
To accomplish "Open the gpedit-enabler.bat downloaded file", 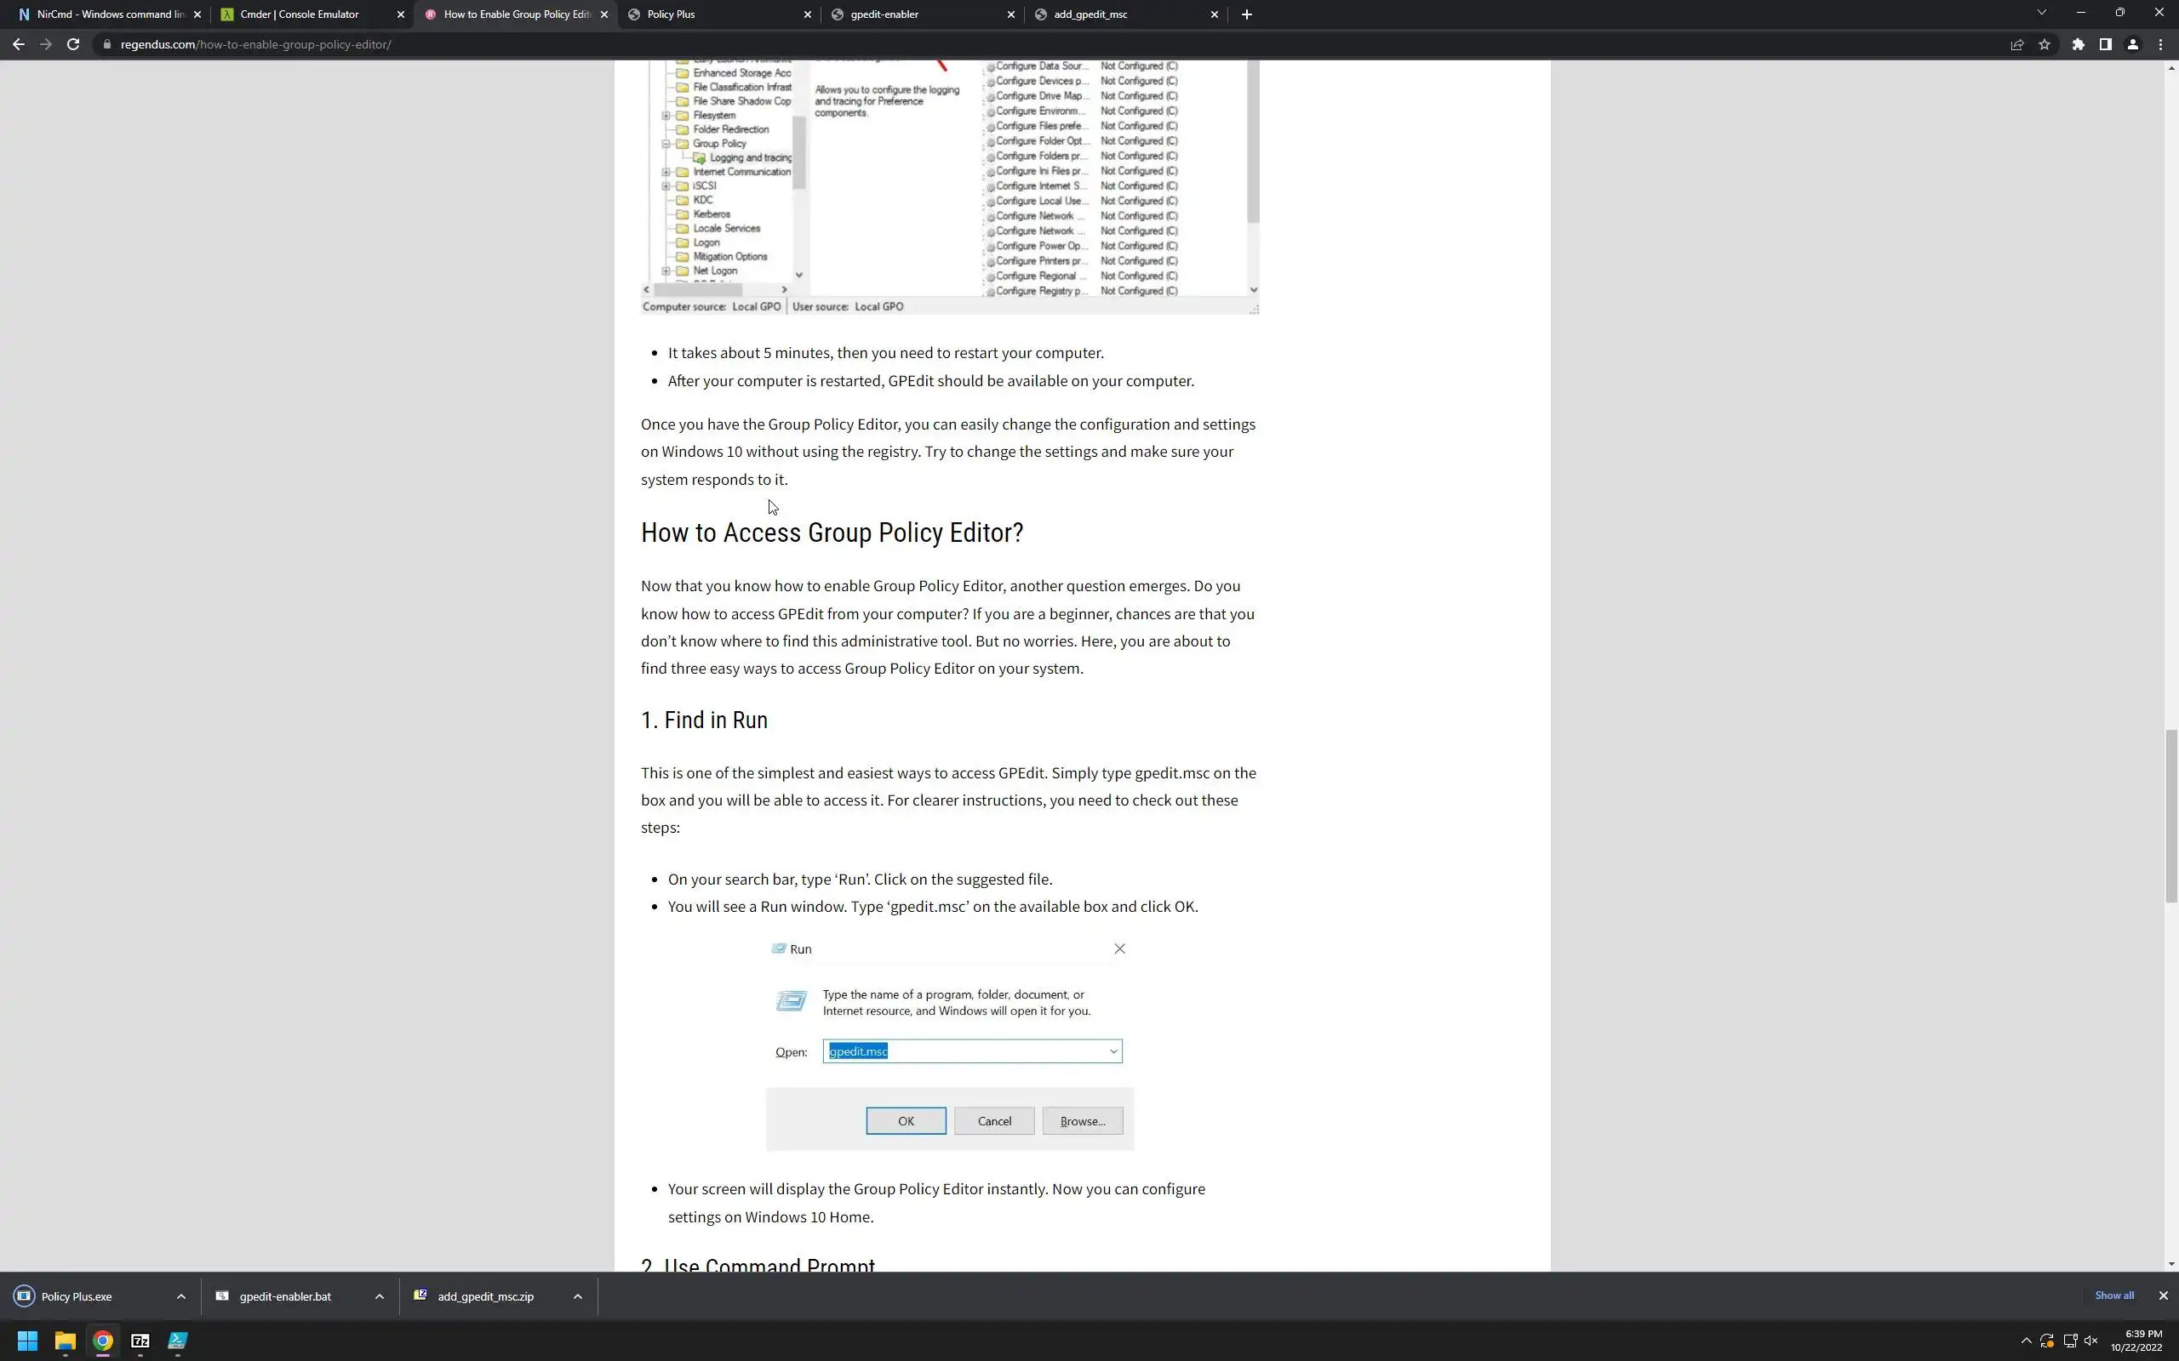I will click(284, 1296).
